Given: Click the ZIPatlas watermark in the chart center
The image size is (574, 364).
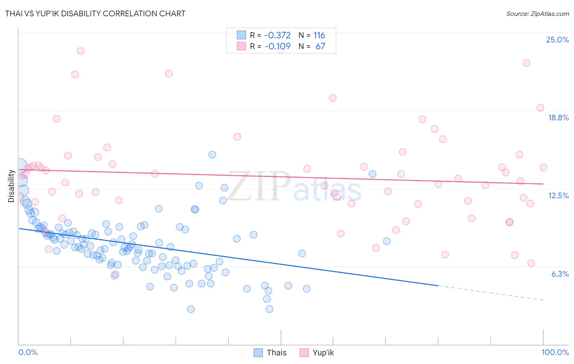Looking at the screenshot, I should 294,186.
